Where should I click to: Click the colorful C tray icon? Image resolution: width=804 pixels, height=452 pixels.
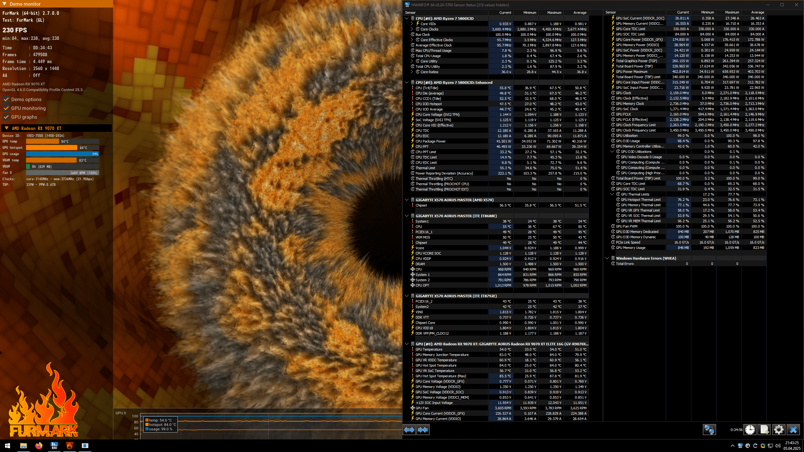[x=755, y=446]
